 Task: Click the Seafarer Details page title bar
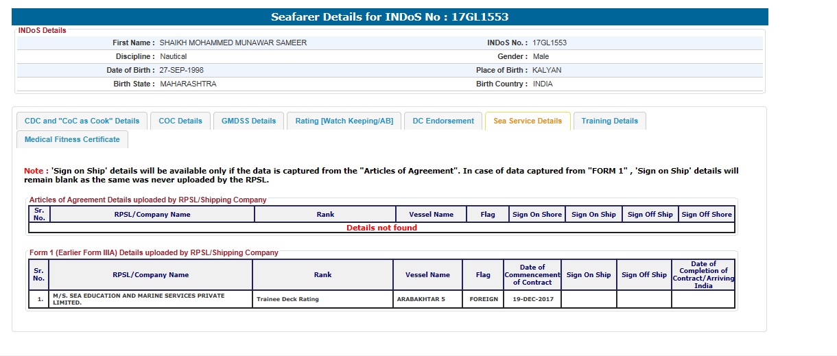pyautogui.click(x=390, y=16)
